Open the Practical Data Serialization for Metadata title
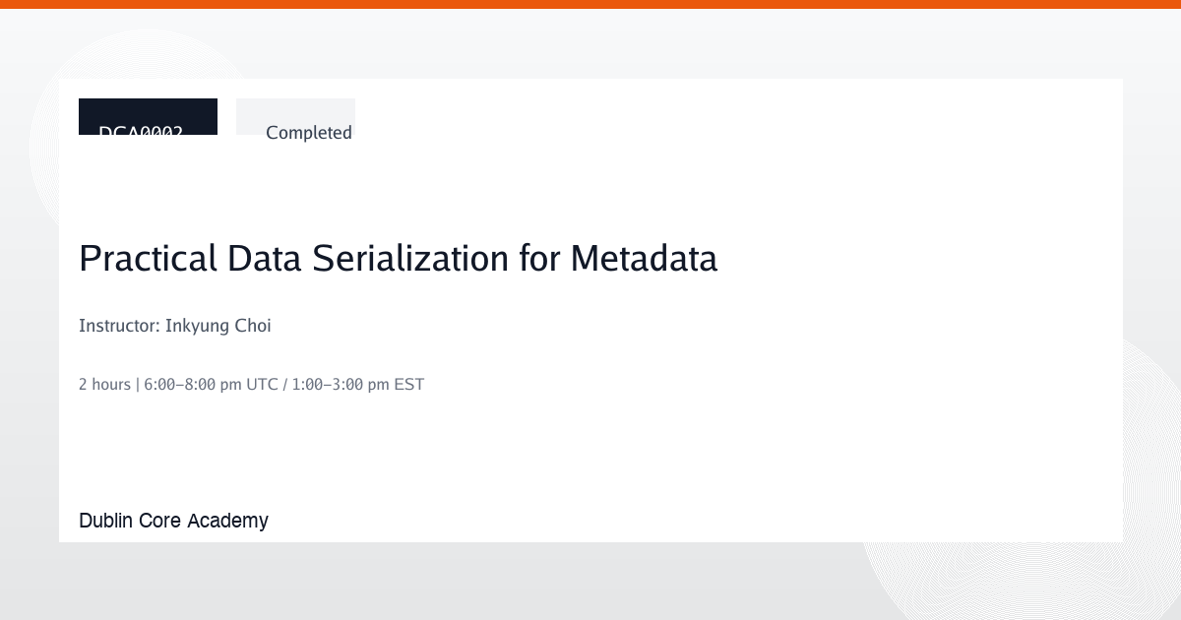Image resolution: width=1181 pixels, height=620 pixels. click(398, 259)
